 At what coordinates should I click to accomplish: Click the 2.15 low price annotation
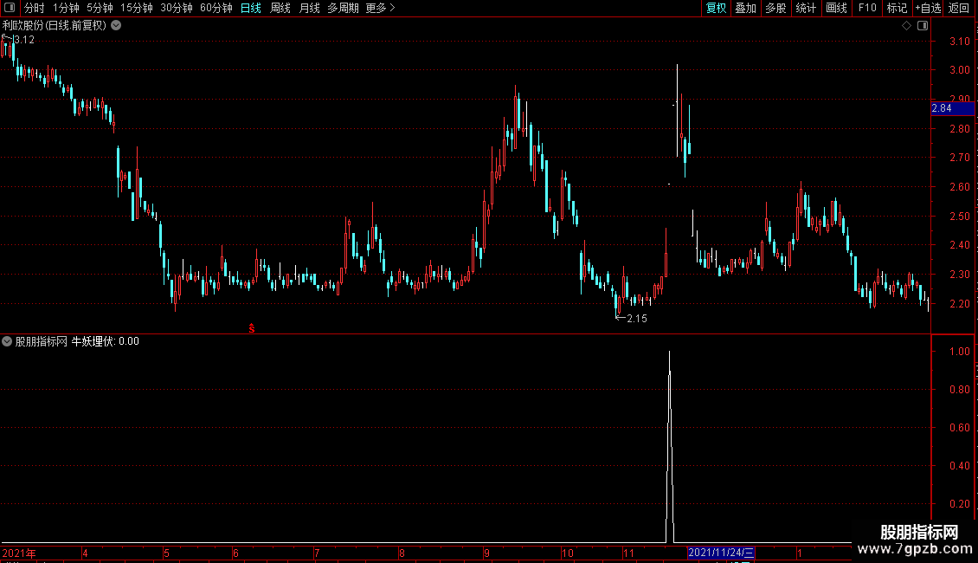pyautogui.click(x=637, y=319)
